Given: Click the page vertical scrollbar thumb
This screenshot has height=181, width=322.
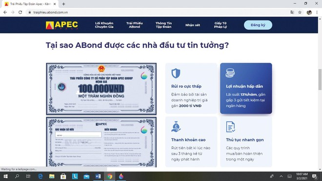Looking at the screenshot, I should 320,80.
